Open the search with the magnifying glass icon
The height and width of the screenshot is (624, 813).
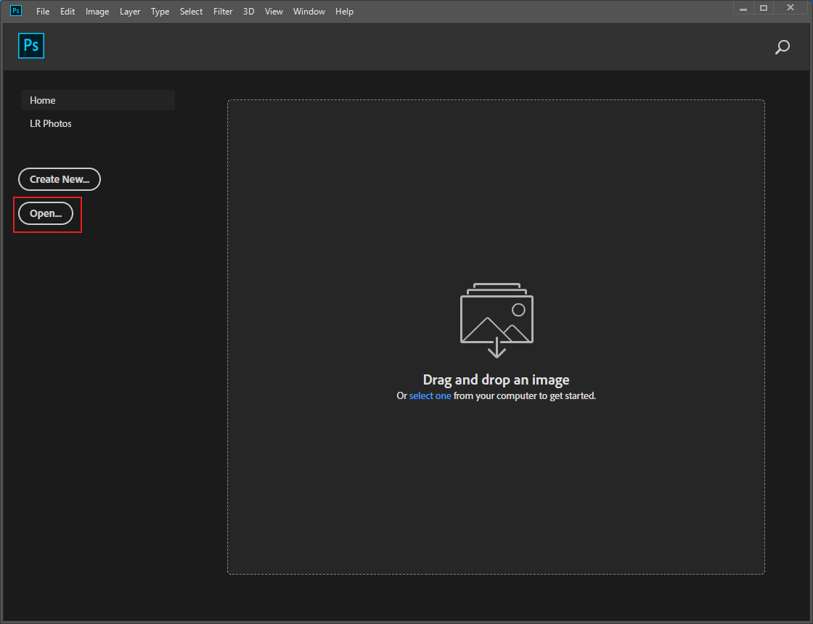[x=783, y=47]
